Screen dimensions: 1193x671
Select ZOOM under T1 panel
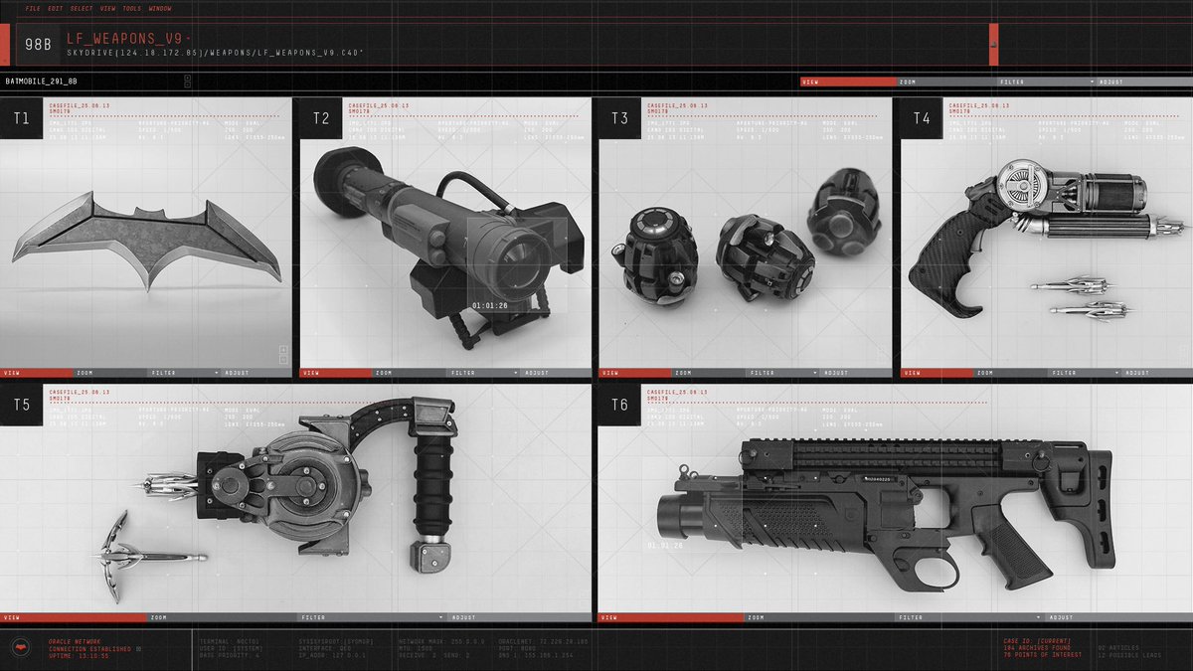111,373
